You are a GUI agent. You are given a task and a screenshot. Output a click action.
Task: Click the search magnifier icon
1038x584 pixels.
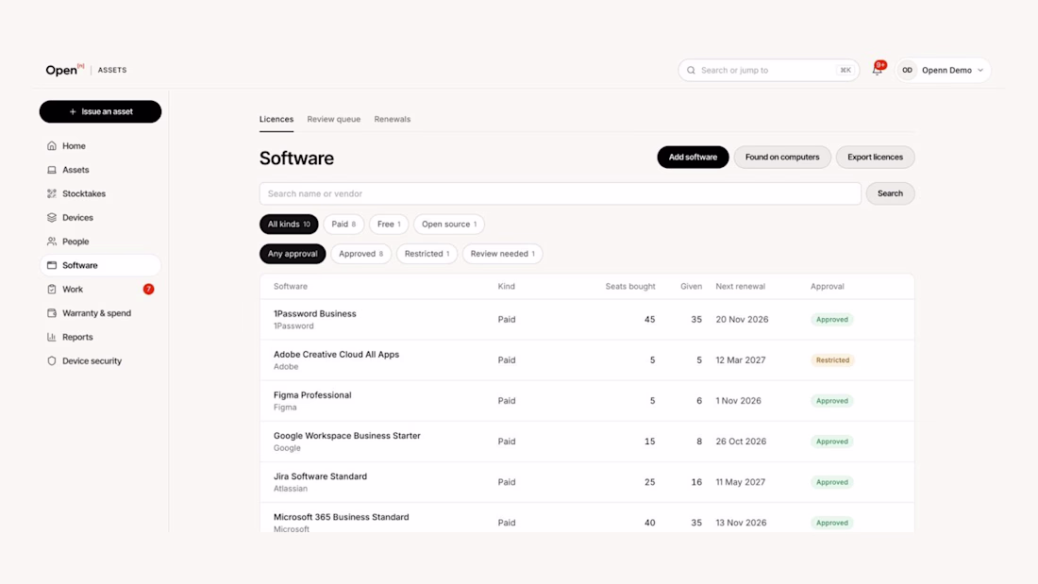691,70
